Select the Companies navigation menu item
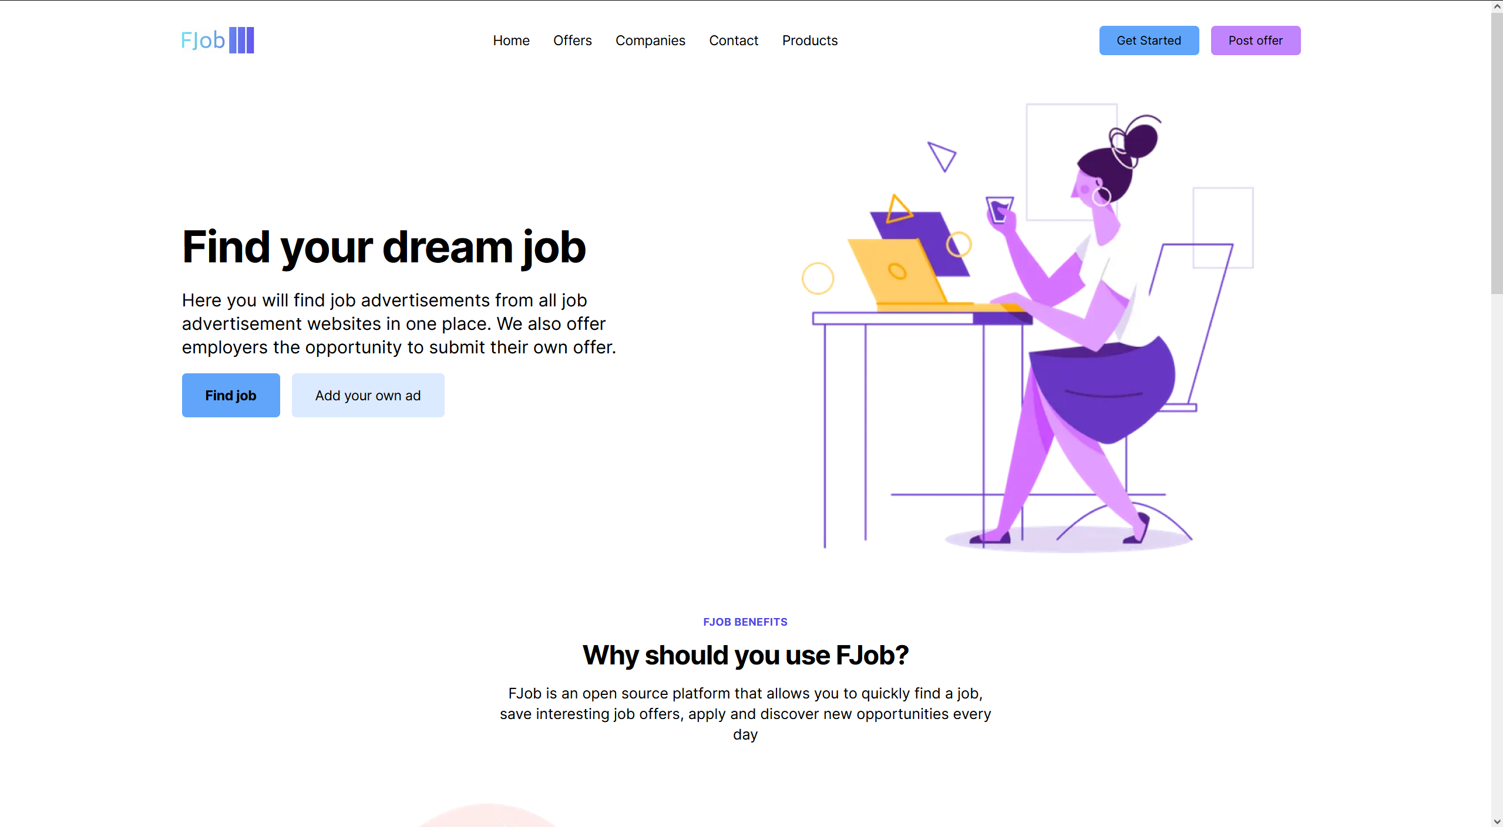Screen dimensions: 1503x827 pos(650,40)
